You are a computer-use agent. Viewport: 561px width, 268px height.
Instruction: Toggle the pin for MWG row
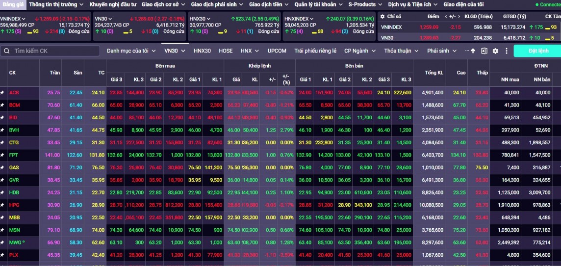(x=2, y=242)
